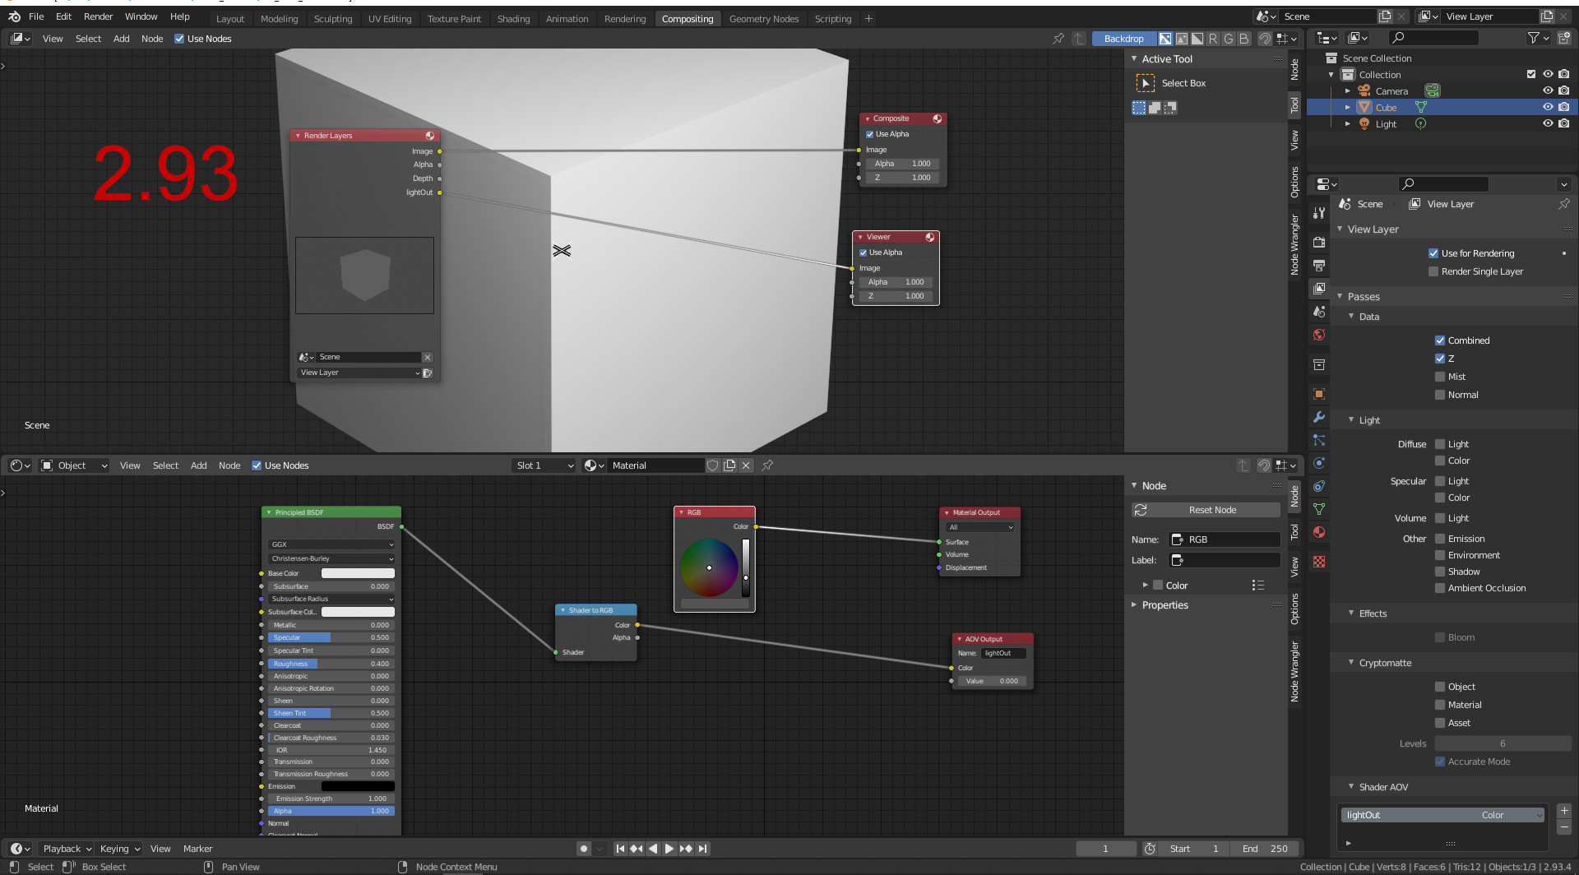Viewport: 1579px width, 875px height.
Task: Disable Light in renders via camera icon
Action: click(1564, 124)
